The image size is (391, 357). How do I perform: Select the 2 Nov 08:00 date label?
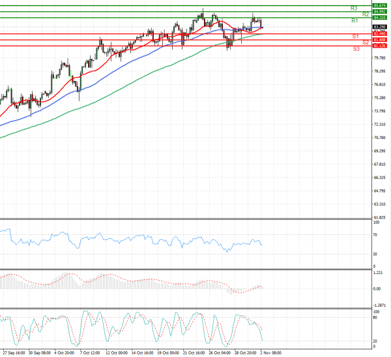coord(270,353)
